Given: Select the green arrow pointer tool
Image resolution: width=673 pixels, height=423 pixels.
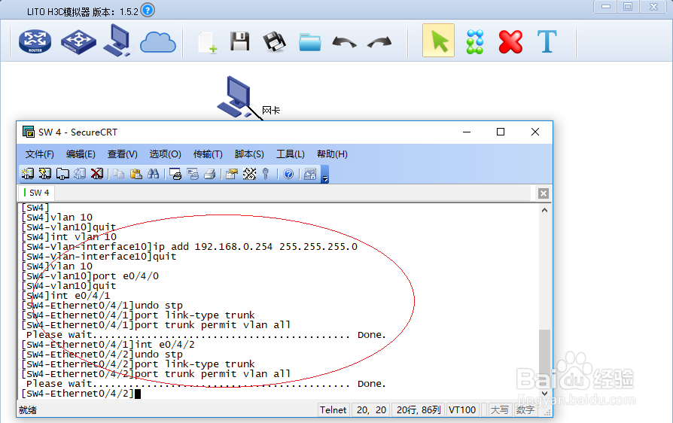Looking at the screenshot, I should [439, 41].
